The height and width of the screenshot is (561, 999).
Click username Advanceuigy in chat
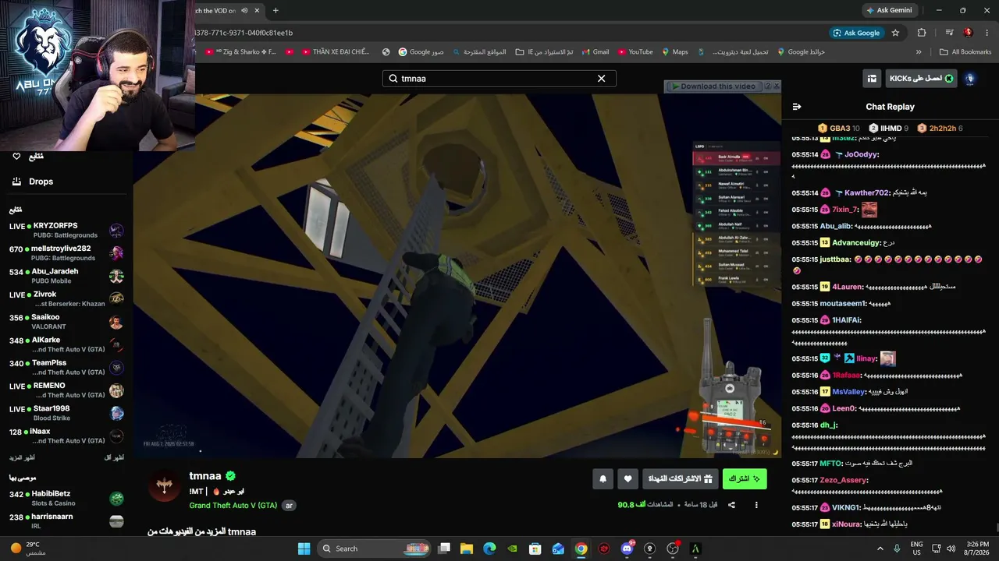pyautogui.click(x=857, y=242)
